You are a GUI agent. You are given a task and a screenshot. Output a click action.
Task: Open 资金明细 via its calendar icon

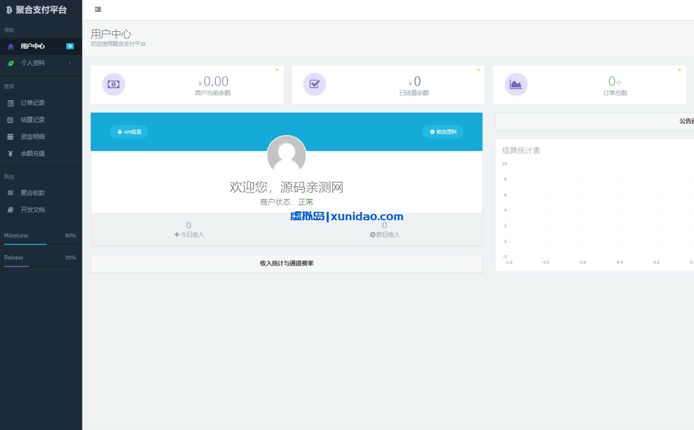point(10,136)
